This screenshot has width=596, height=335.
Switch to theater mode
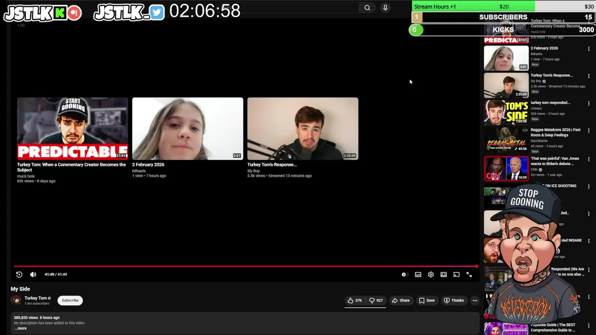click(444, 275)
